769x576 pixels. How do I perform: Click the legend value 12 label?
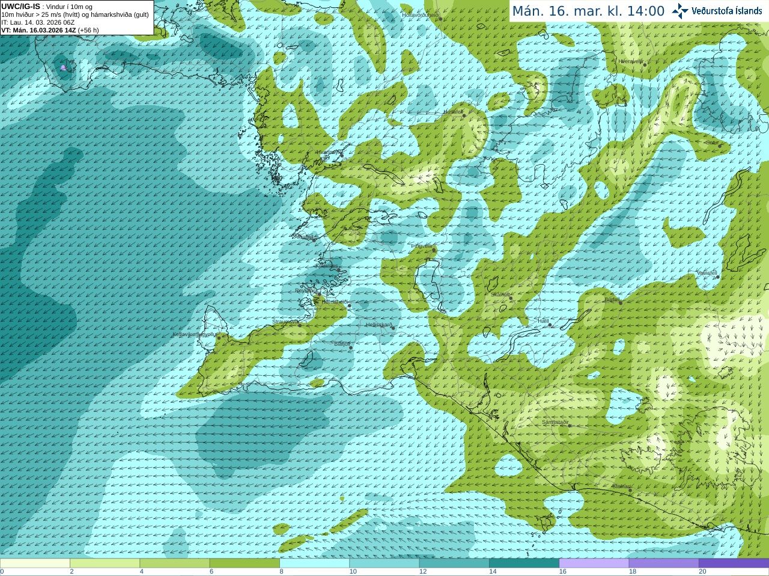(423, 572)
